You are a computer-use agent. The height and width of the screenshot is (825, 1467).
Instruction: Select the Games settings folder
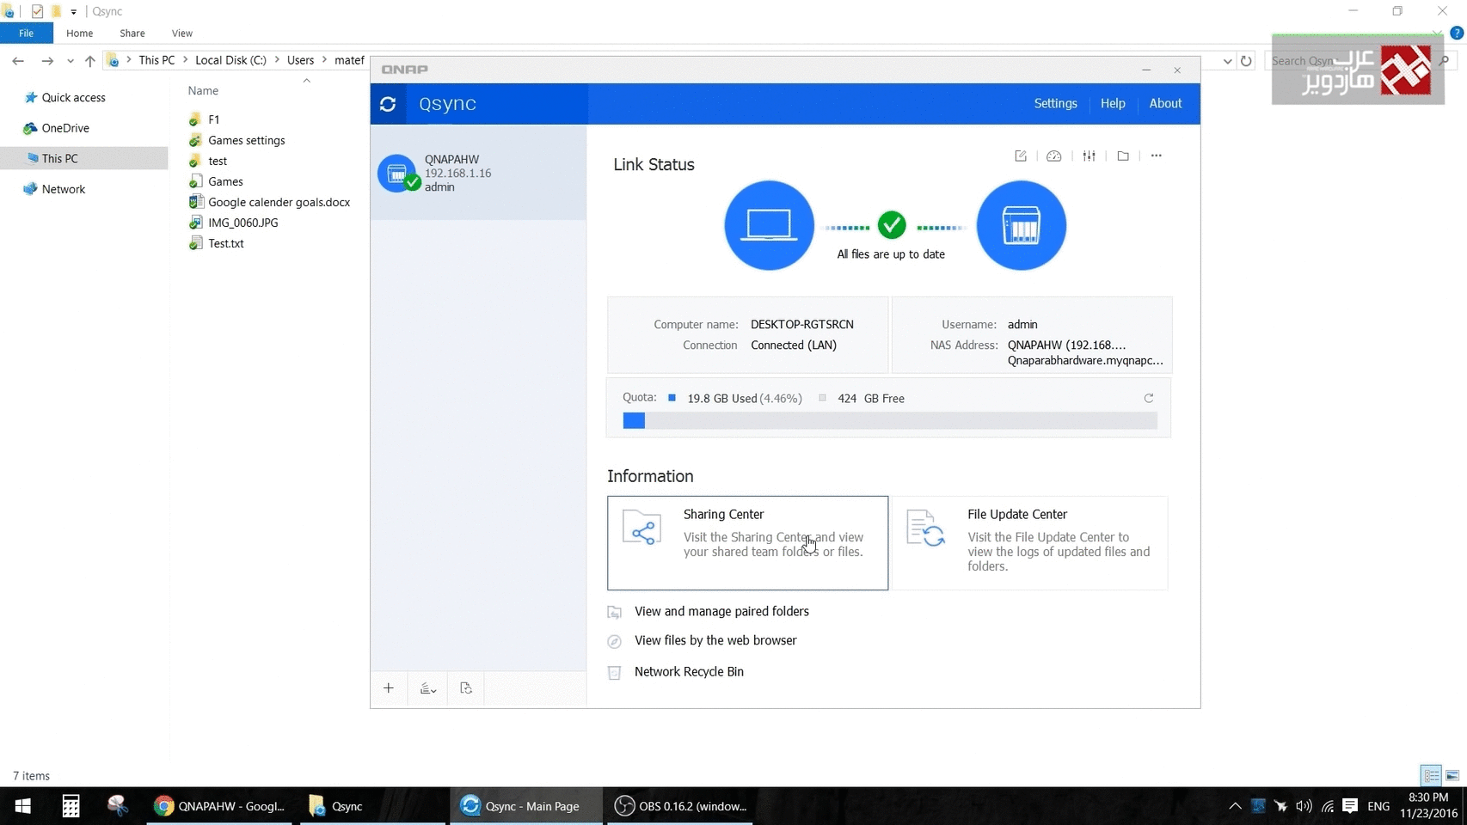point(246,140)
